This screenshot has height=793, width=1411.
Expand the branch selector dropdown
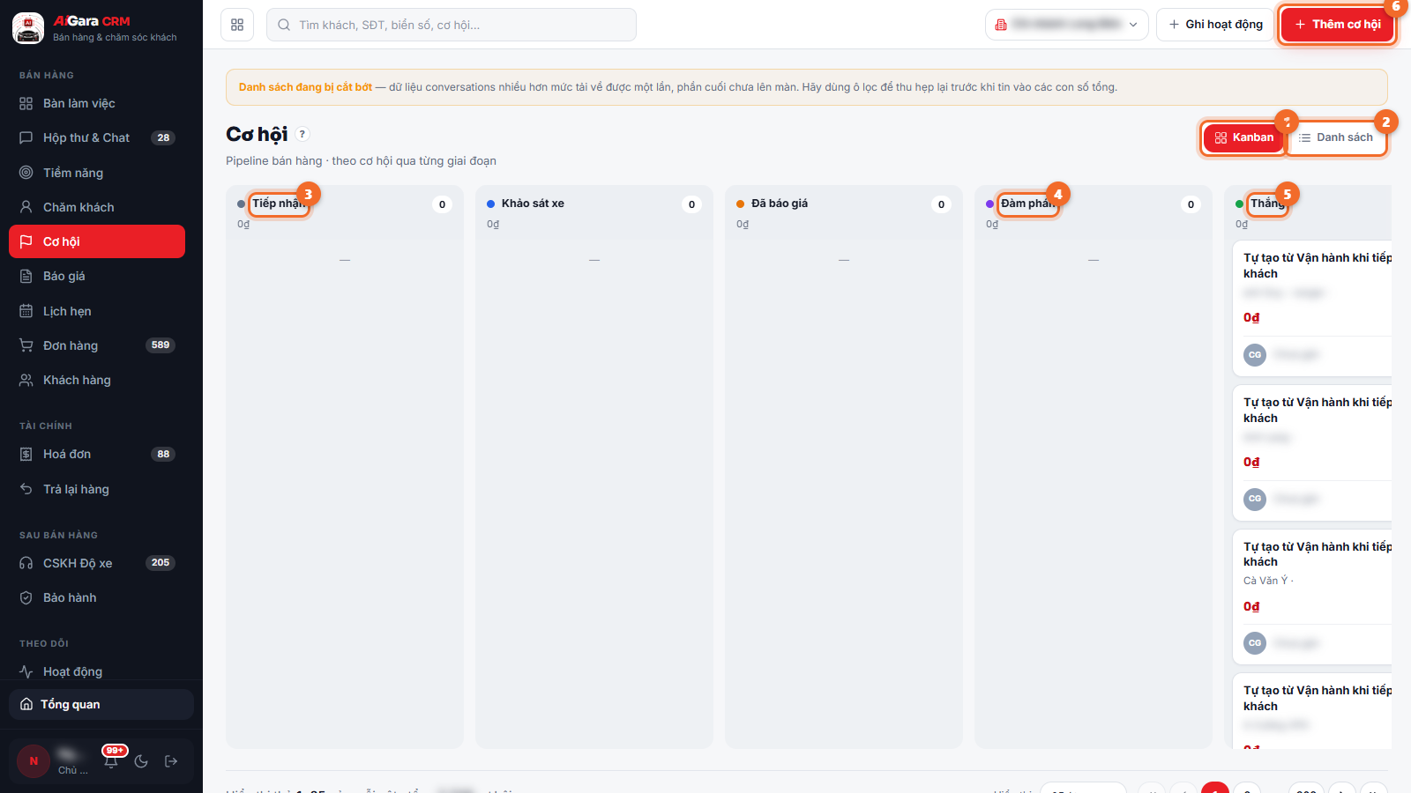tap(1066, 25)
